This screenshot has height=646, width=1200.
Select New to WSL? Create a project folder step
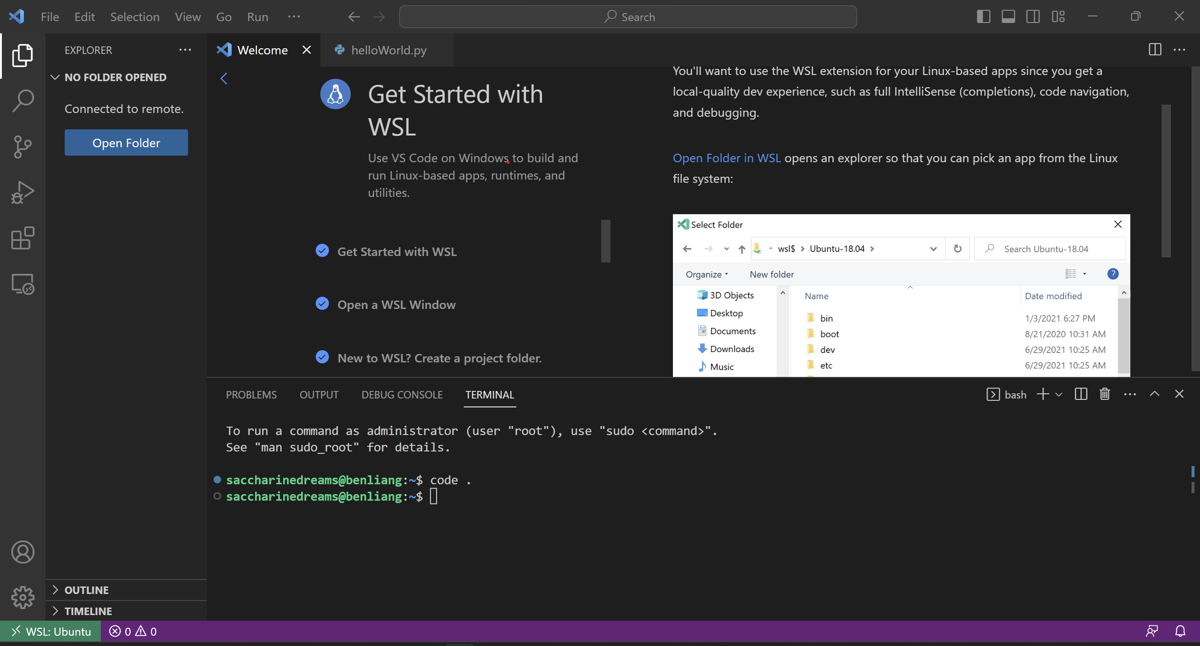tap(439, 358)
